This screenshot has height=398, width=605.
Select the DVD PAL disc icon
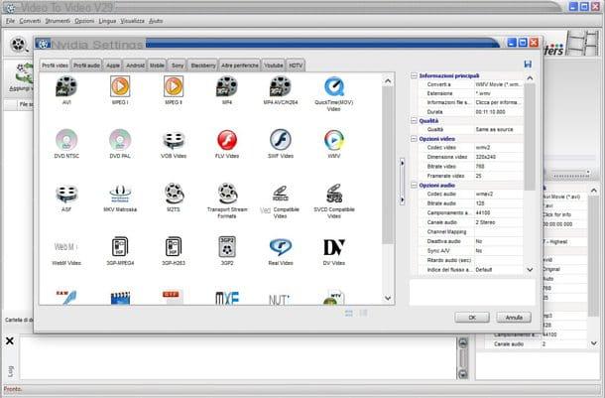(x=120, y=140)
